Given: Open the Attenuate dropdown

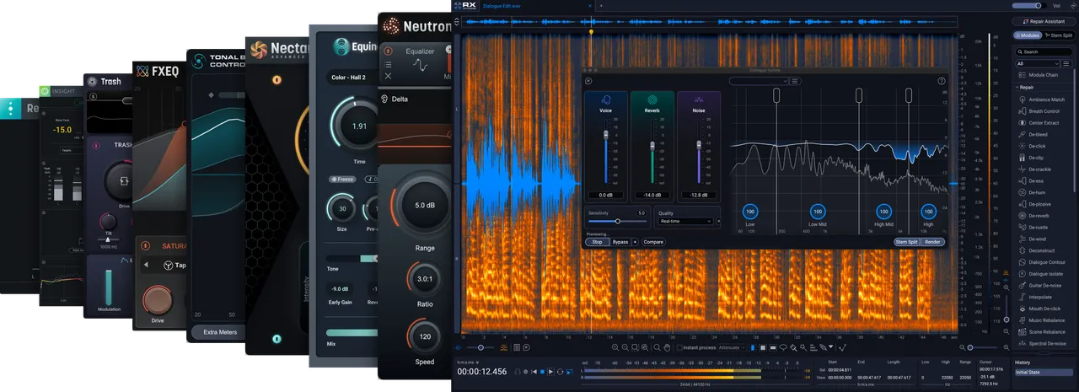Looking at the screenshot, I should [732, 347].
